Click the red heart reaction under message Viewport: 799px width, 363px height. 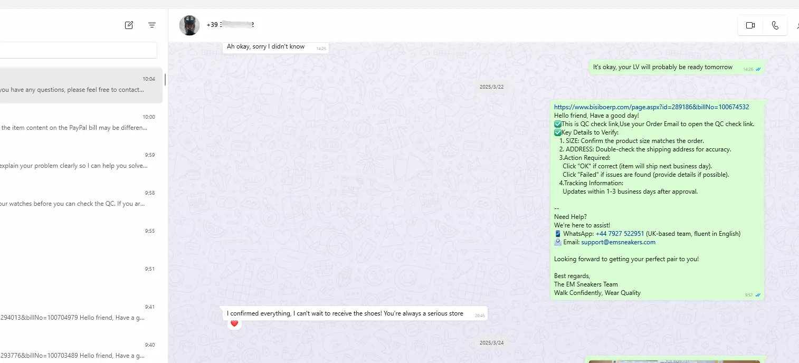[234, 323]
